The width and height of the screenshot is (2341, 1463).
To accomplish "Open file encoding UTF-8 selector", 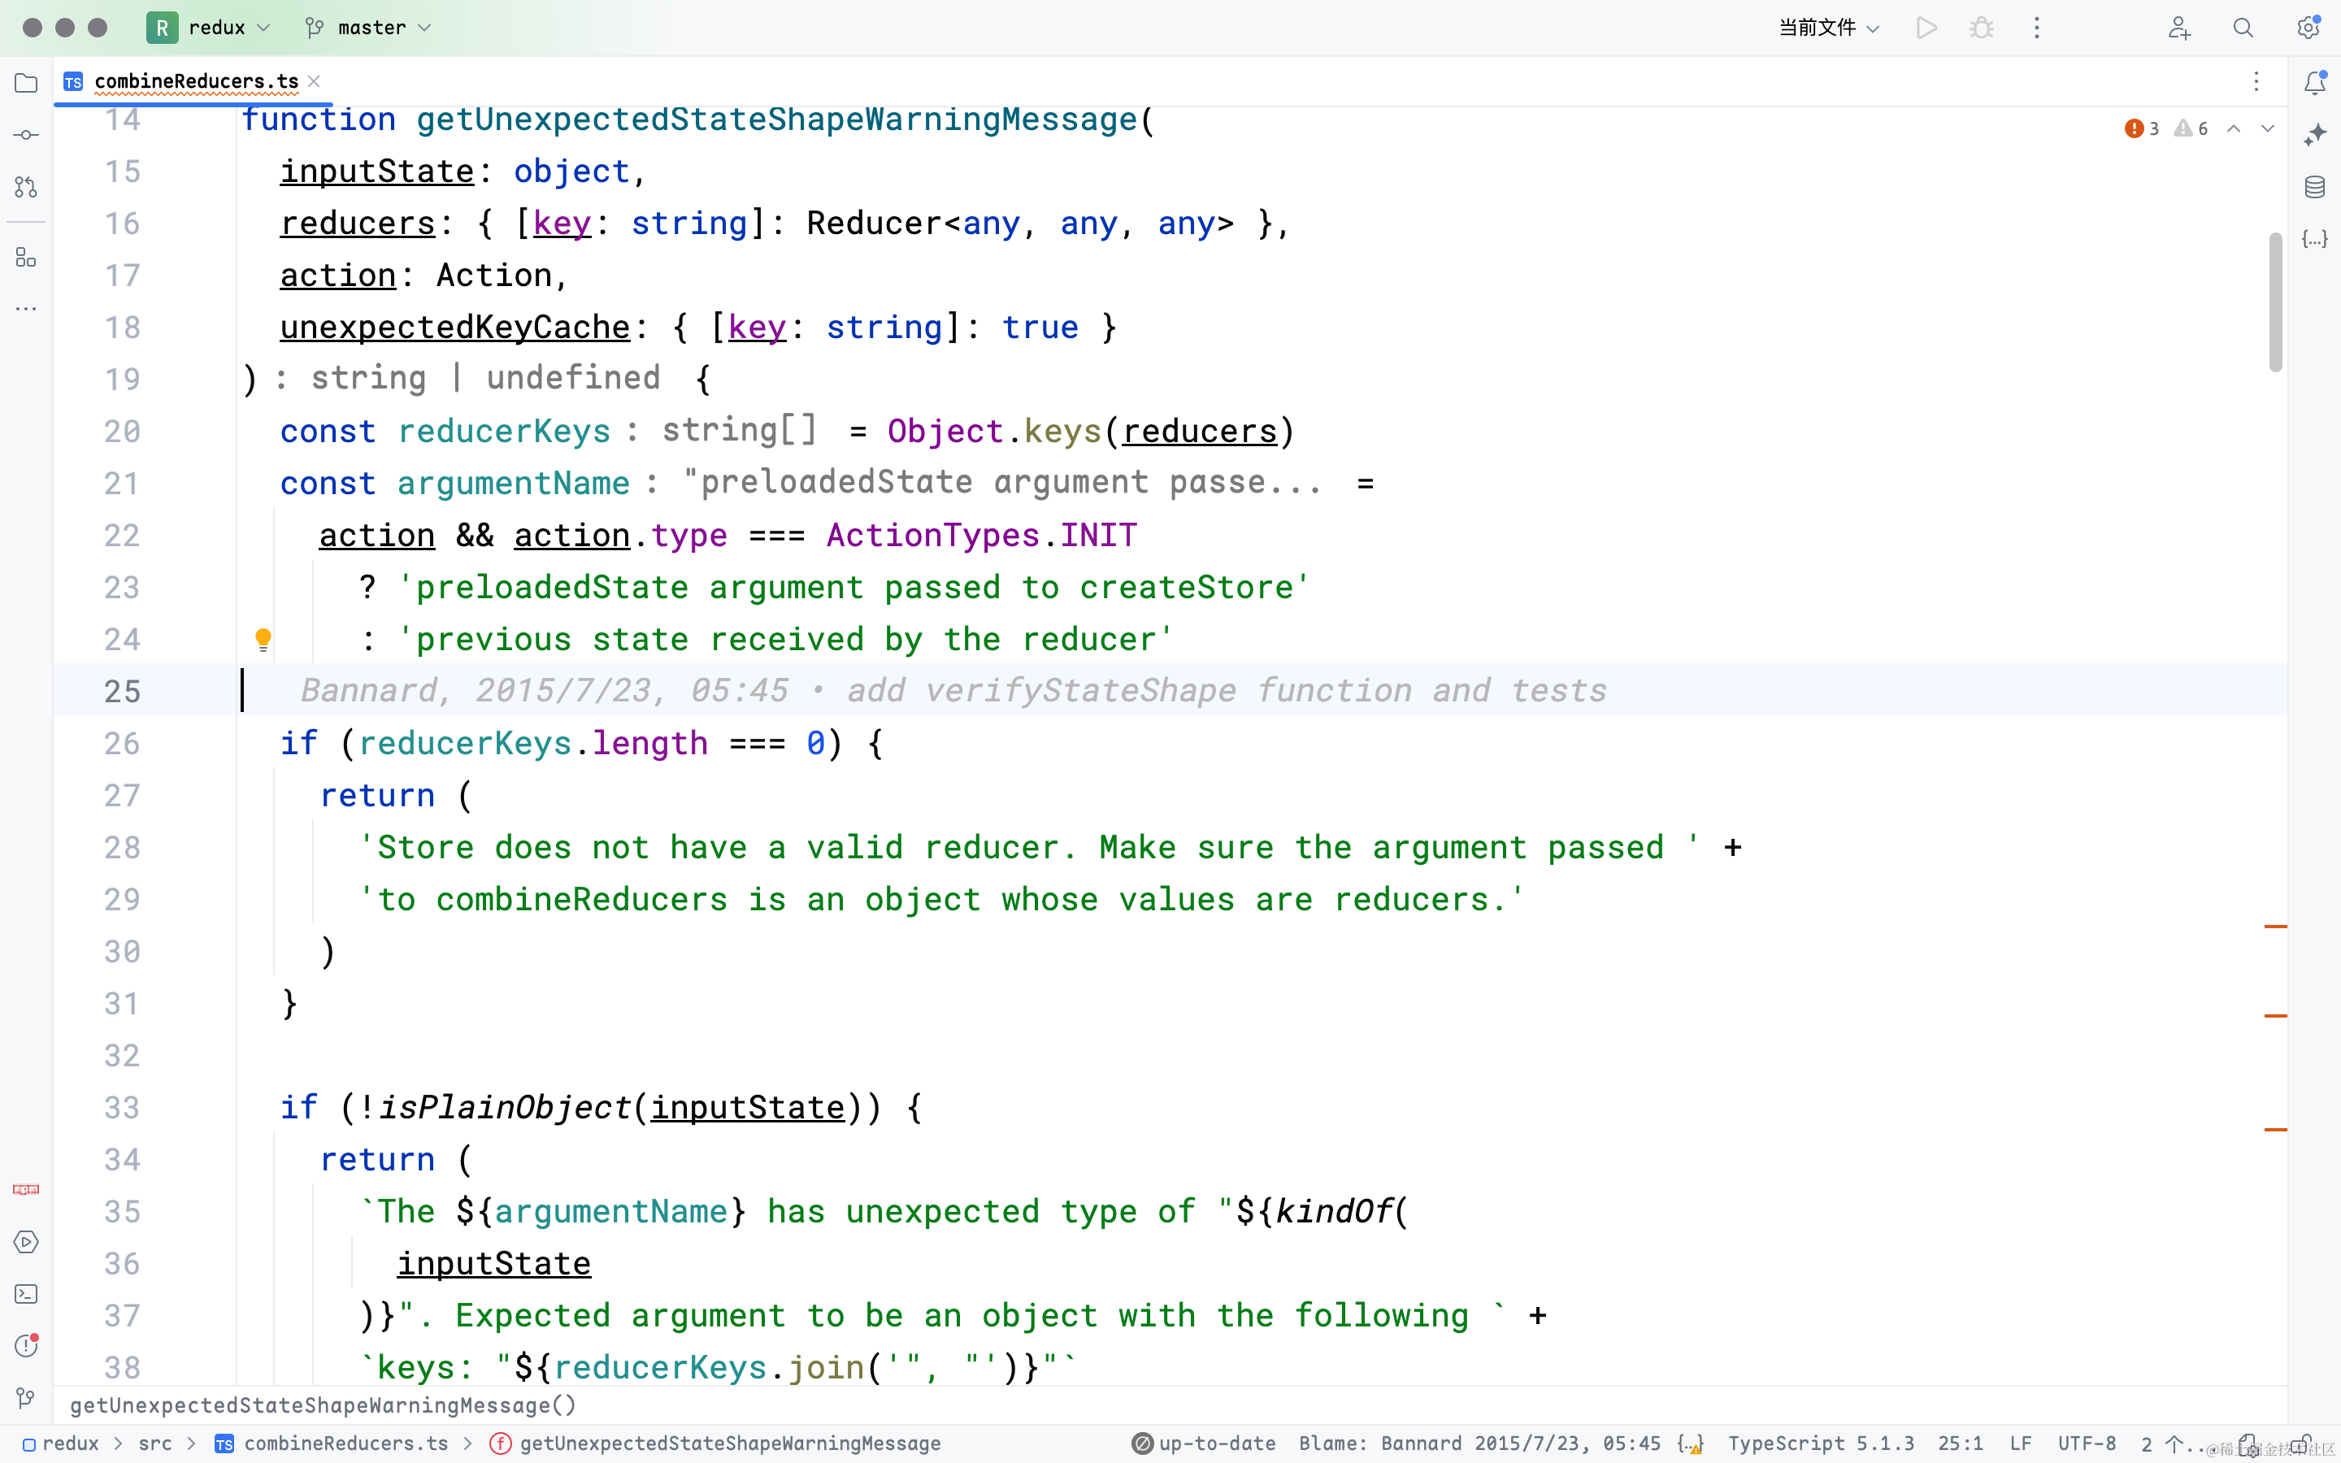I will (x=2087, y=1443).
